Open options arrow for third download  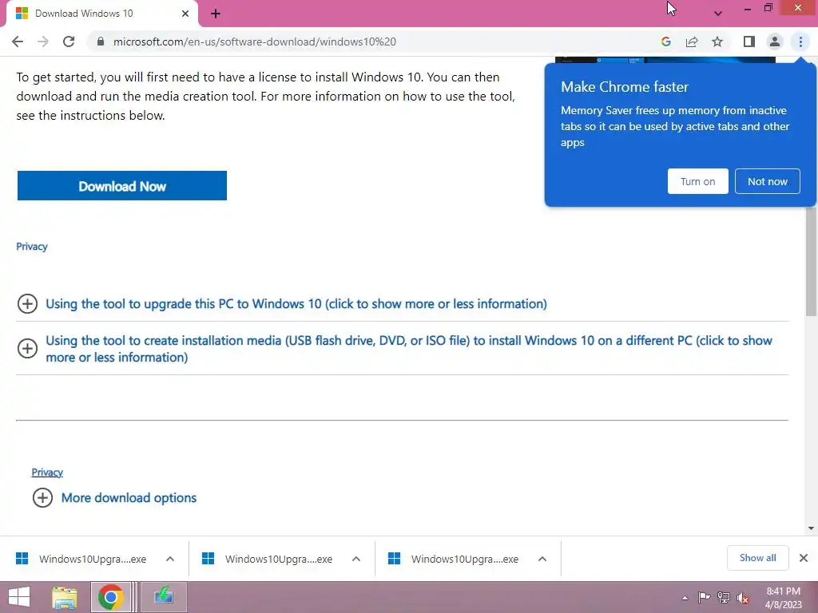tap(542, 559)
